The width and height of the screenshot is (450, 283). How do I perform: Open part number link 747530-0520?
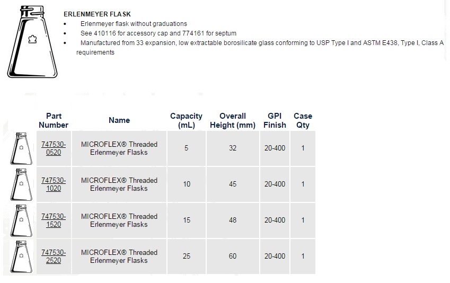54,148
